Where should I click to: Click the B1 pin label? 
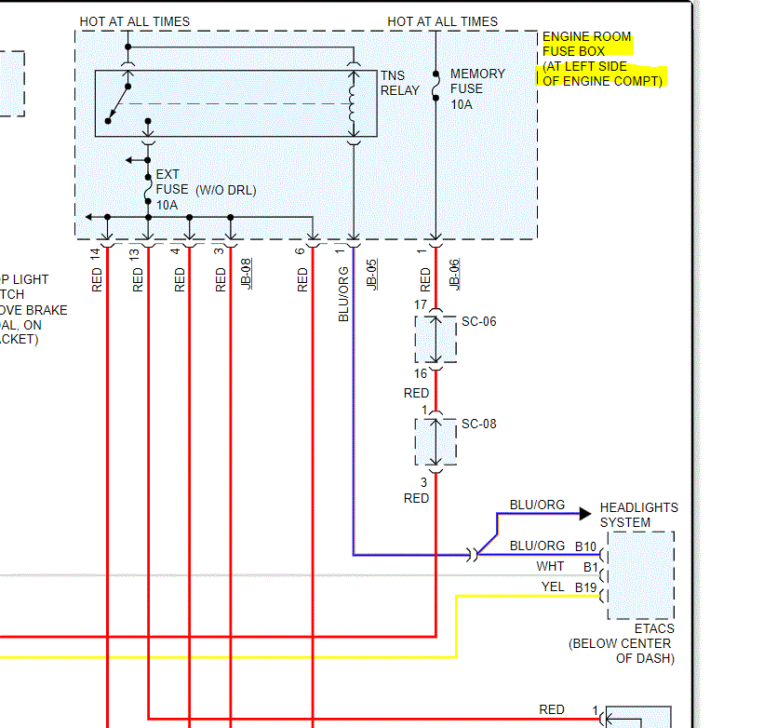[590, 567]
